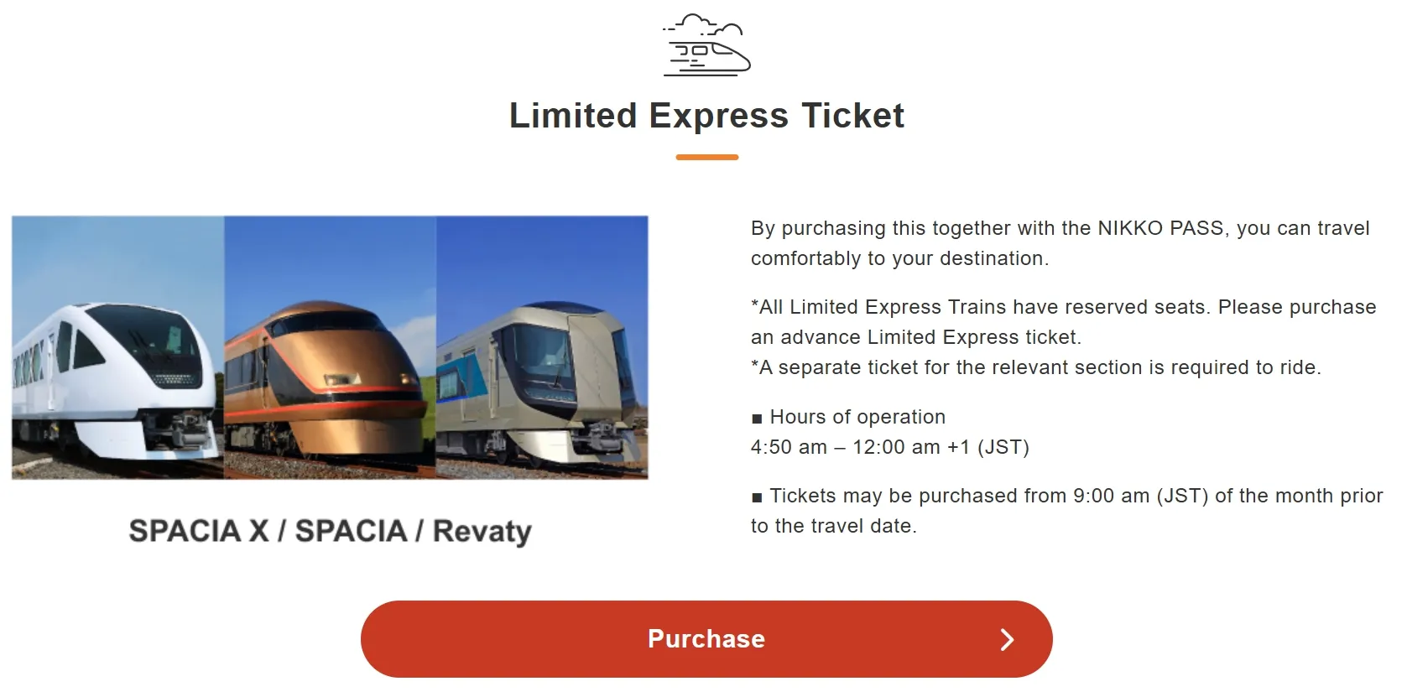This screenshot has width=1407, height=697.
Task: Select the Limited Express Ticket heading
Action: tap(706, 116)
